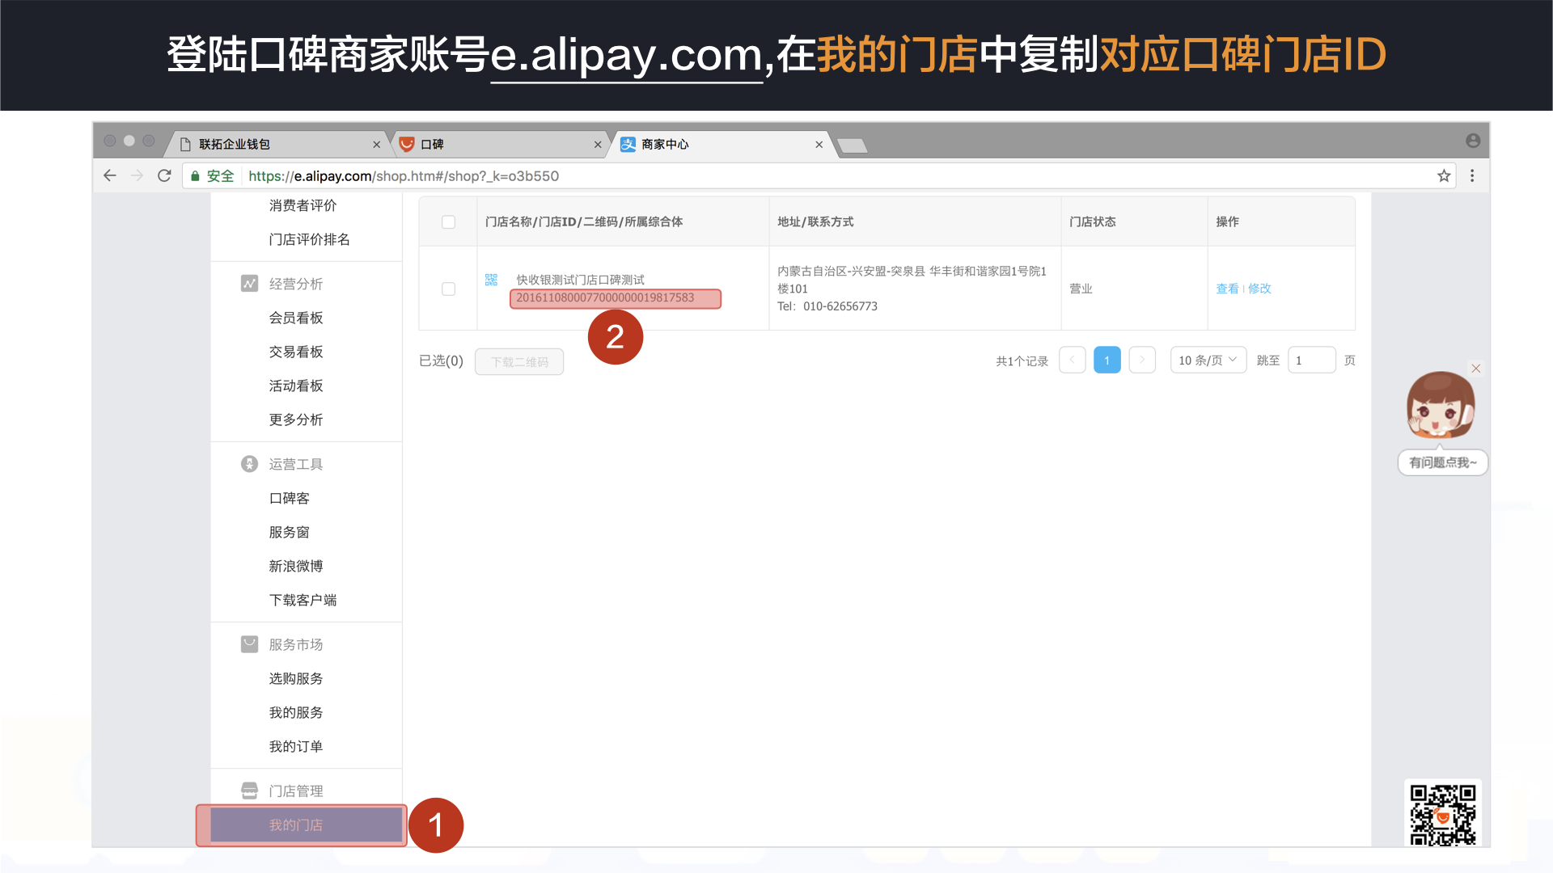Click the browser back arrow
Viewport: 1553px width, 873px height.
pos(110,175)
